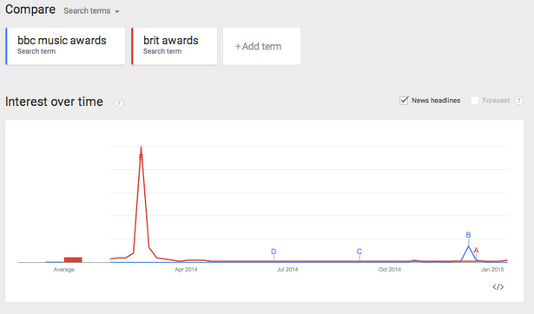534x314 pixels.
Task: Click the blue average bar for bbc music awards
Action: 55,262
